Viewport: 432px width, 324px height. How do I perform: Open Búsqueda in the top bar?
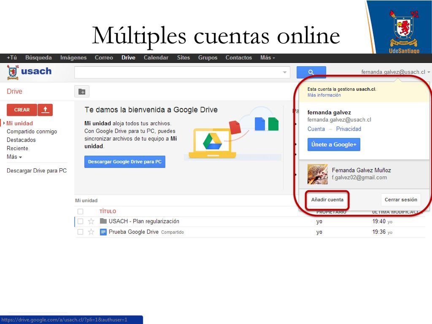coord(38,57)
